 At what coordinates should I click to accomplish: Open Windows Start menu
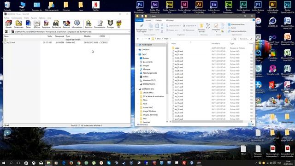tap(4, 163)
